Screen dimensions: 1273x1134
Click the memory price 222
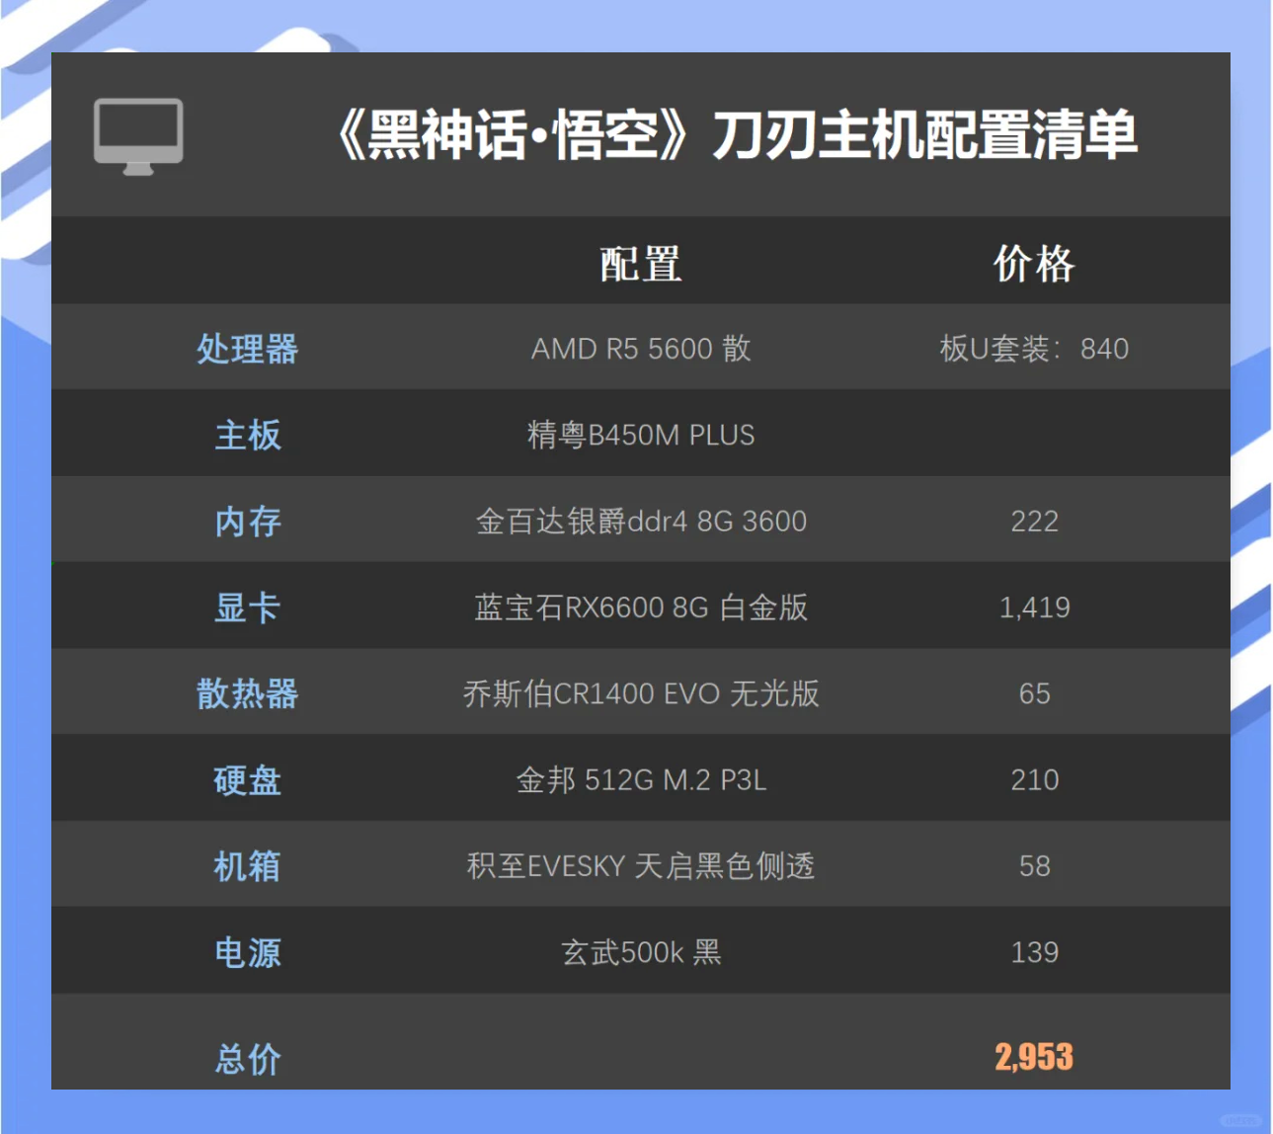(x=1034, y=522)
